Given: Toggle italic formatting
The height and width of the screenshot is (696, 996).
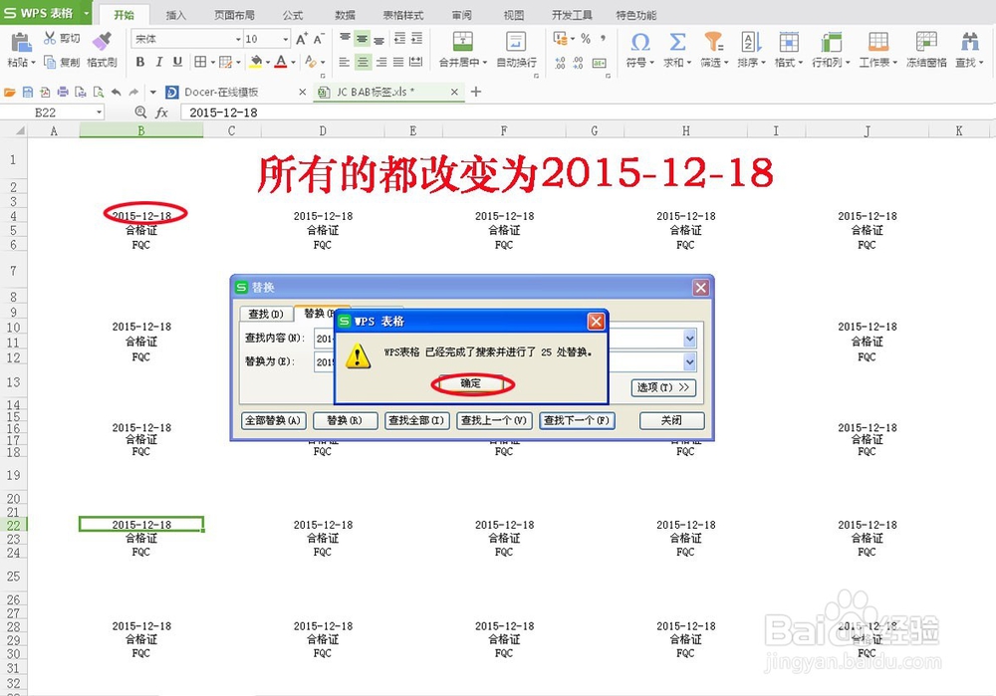Looking at the screenshot, I should pyautogui.click(x=158, y=61).
